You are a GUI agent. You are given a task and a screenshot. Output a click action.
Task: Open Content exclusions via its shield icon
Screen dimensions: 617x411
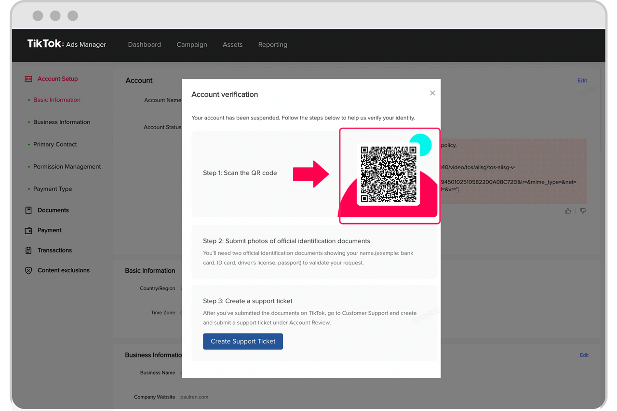click(28, 270)
